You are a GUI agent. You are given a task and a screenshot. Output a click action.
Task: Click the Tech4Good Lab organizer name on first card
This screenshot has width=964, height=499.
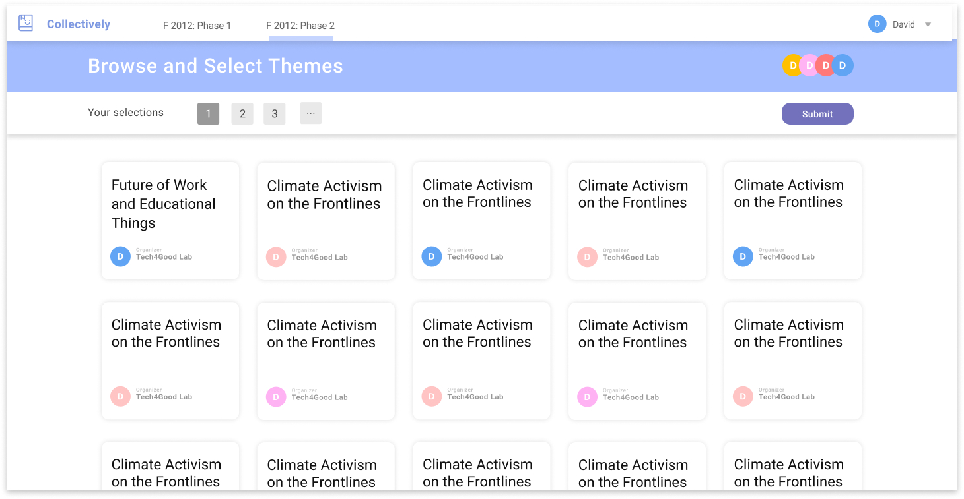[x=164, y=257]
